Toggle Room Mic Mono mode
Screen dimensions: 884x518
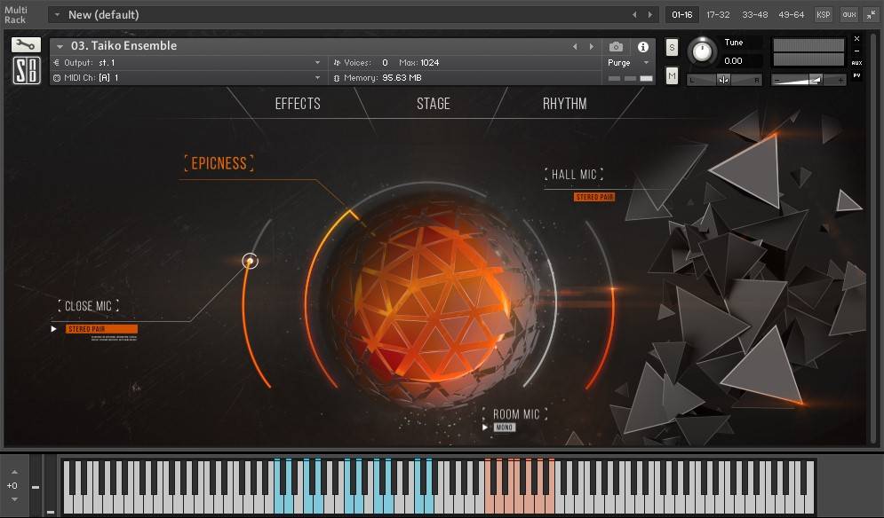coord(504,428)
